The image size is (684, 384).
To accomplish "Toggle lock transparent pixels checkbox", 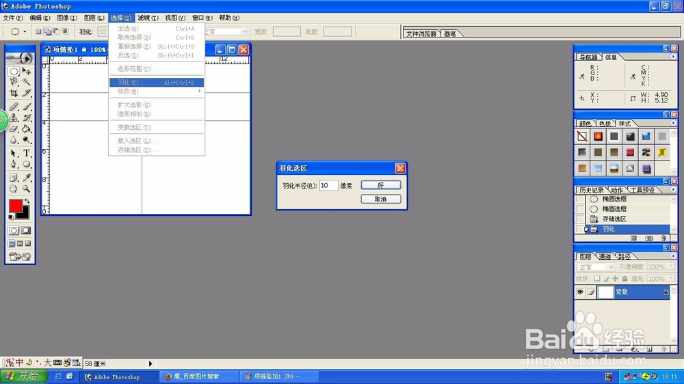I will pyautogui.click(x=597, y=279).
